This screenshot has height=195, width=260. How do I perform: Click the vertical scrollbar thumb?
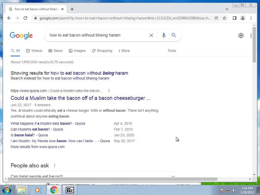[254, 45]
